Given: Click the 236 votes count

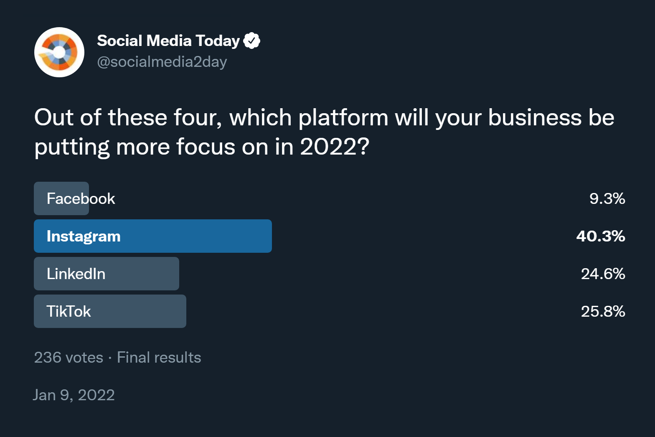Looking at the screenshot, I should pos(69,358).
